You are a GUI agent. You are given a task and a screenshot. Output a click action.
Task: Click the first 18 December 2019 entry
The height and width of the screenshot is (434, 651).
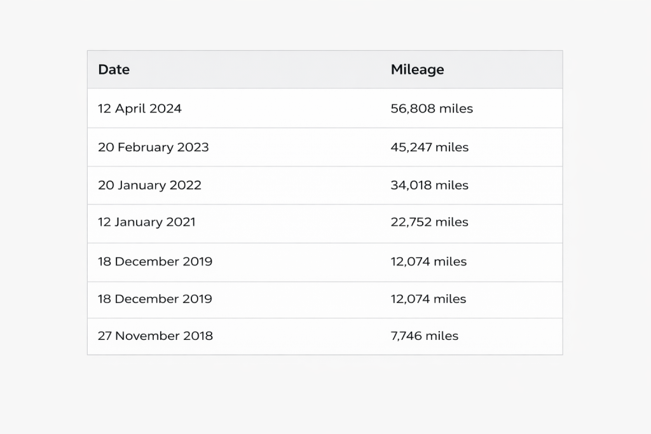click(155, 261)
